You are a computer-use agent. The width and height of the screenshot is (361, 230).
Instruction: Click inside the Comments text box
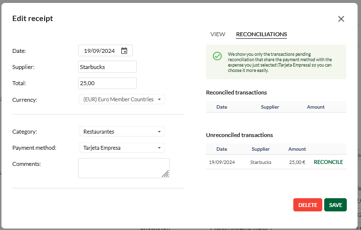tap(123, 168)
